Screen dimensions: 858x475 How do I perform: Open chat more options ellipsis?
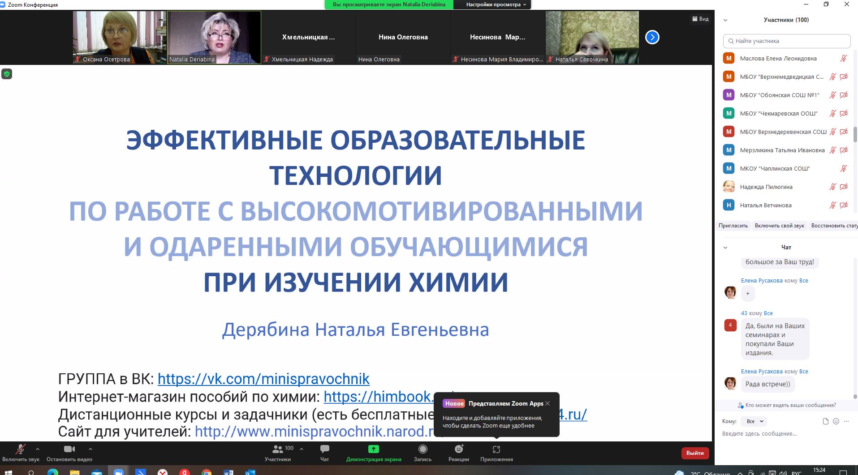(x=846, y=421)
